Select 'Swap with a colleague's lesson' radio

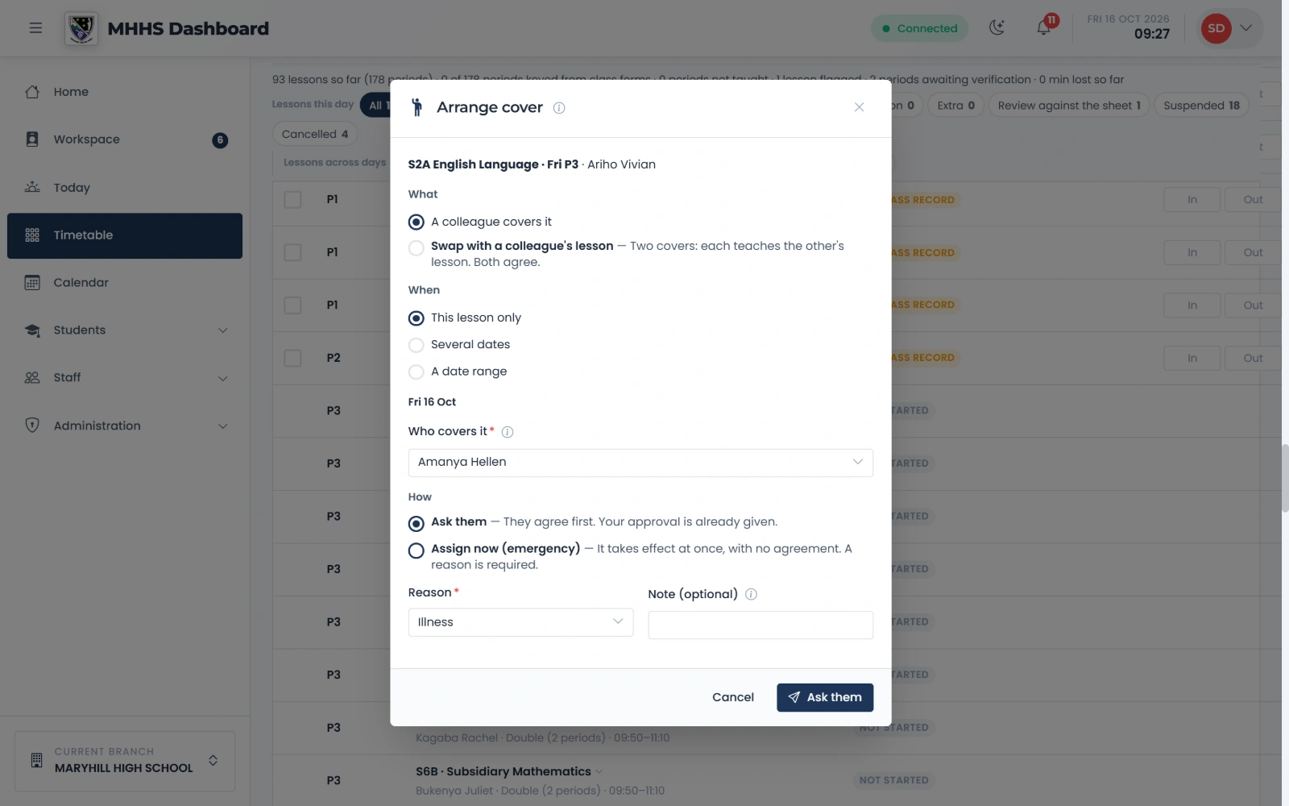point(417,248)
